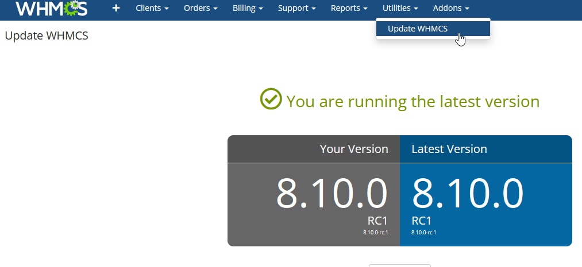Expand the Orders menu
This screenshot has height=267, width=582.
[201, 8]
